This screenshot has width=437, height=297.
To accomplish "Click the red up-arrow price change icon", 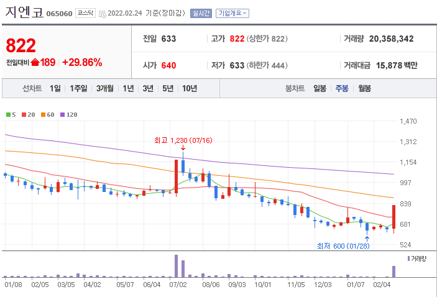I will [x=34, y=62].
